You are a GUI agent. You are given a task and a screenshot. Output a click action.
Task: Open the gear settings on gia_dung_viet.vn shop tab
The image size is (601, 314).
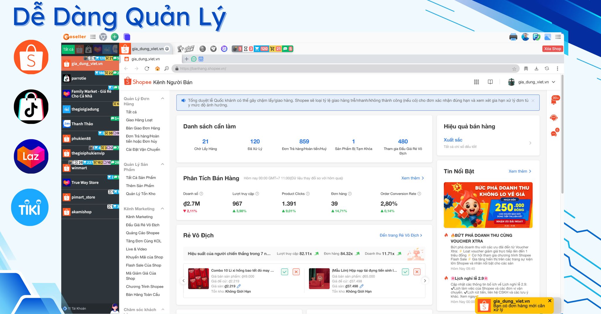(x=167, y=49)
